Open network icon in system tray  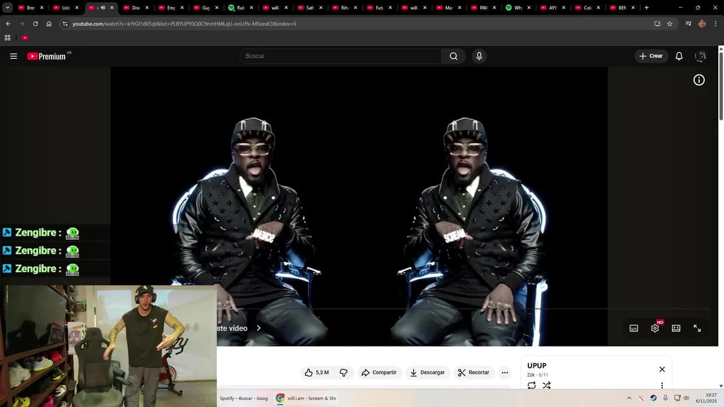pos(677,399)
